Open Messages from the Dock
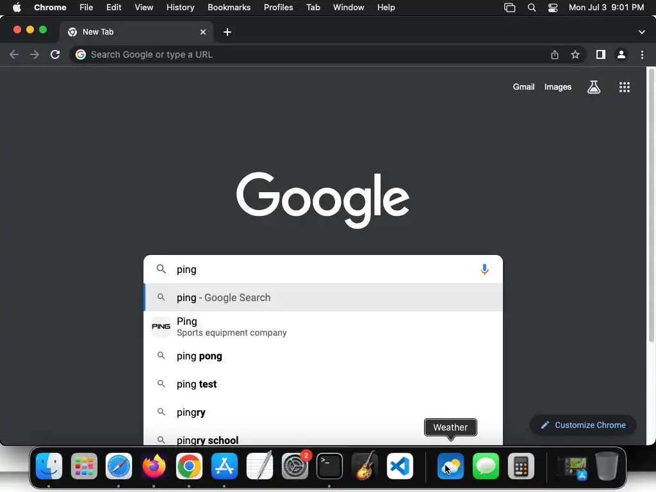This screenshot has width=656, height=492. 486,466
